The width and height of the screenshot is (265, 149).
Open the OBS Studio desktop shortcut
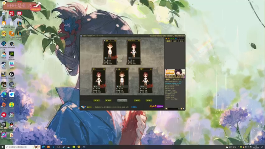pos(12,44)
